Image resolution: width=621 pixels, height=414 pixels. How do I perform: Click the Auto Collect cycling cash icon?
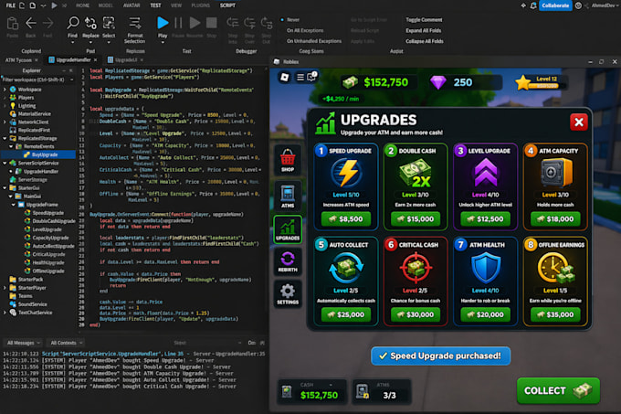point(346,268)
